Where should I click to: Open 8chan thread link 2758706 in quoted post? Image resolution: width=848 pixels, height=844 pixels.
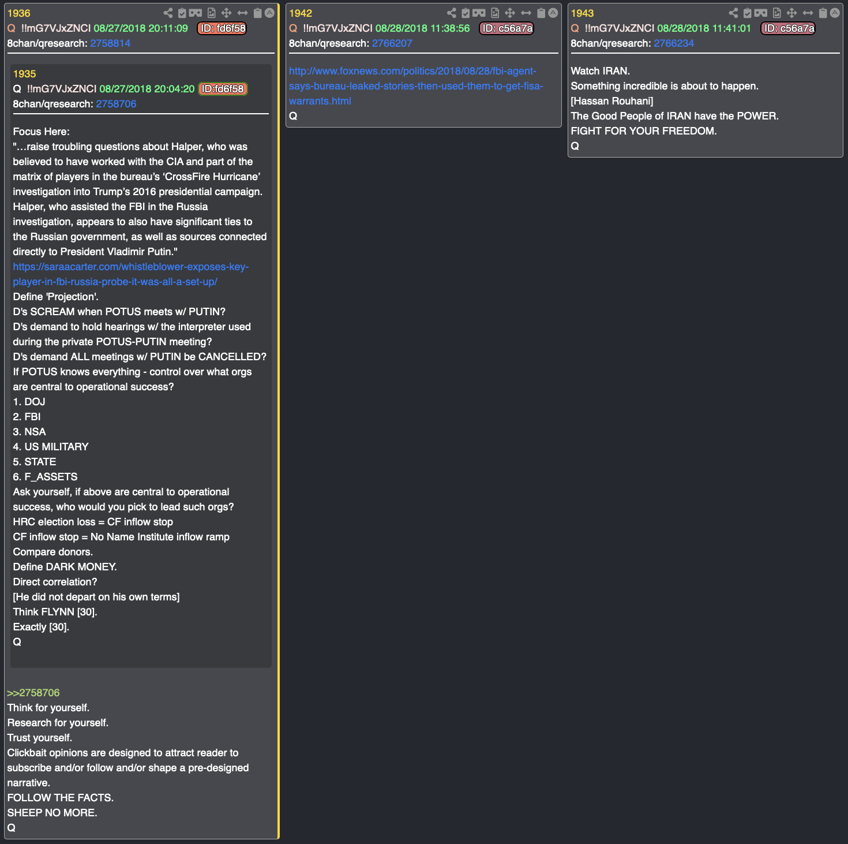116,104
